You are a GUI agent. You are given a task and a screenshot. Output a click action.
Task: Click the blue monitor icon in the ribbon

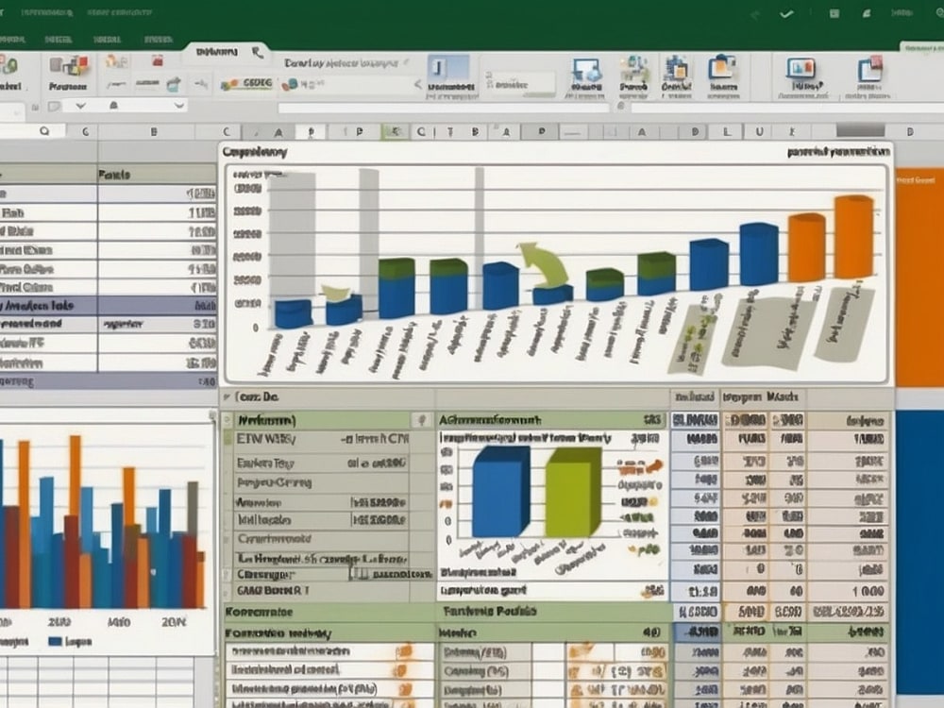tap(587, 70)
